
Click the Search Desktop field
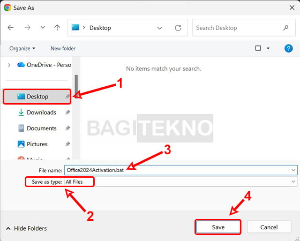(x=244, y=28)
